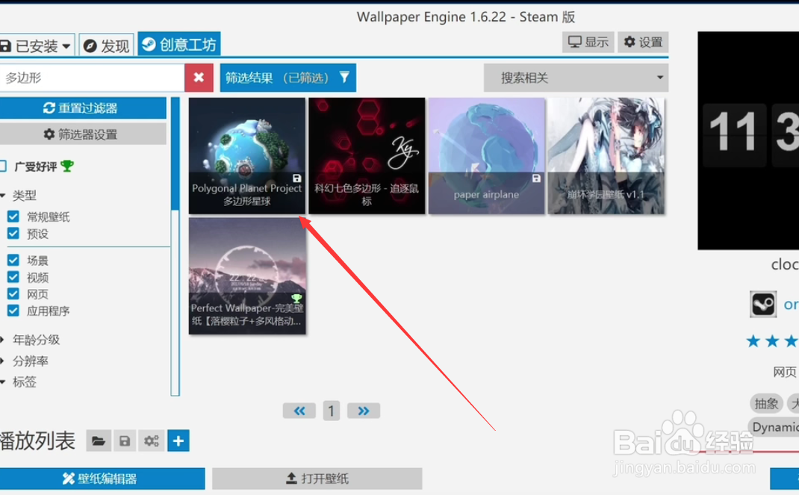The image size is (799, 495).
Task: Click trophy icon on Perfect Wallpaper thumbnail
Action: (296, 299)
